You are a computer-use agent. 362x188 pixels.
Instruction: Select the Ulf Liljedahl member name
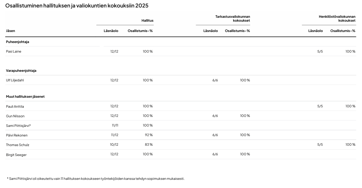pyautogui.click(x=15, y=80)
